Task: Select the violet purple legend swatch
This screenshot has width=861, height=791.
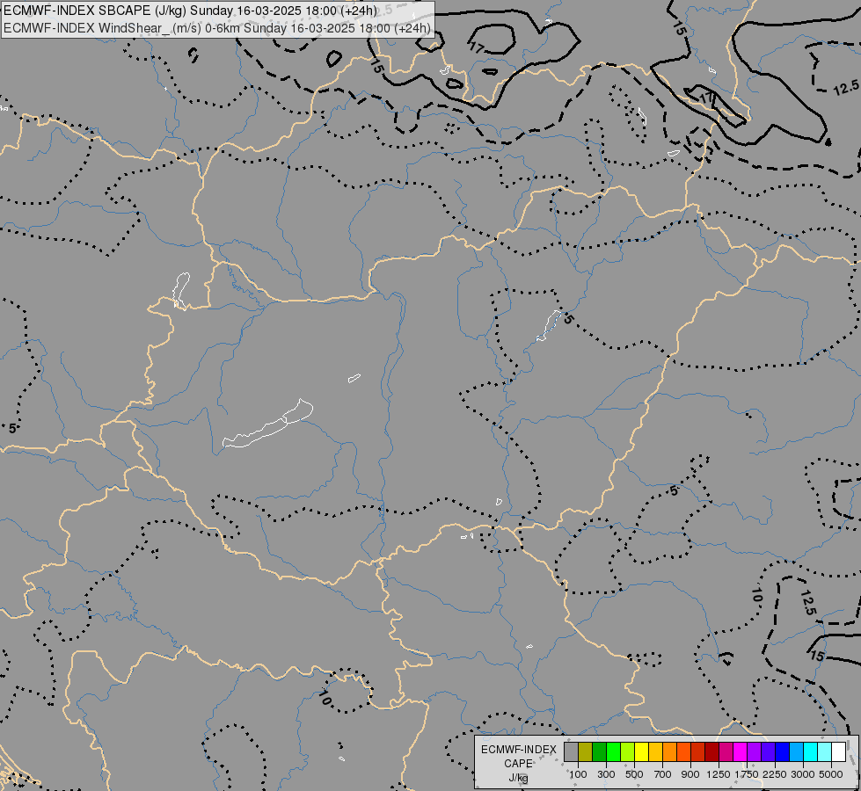Action: point(755,751)
